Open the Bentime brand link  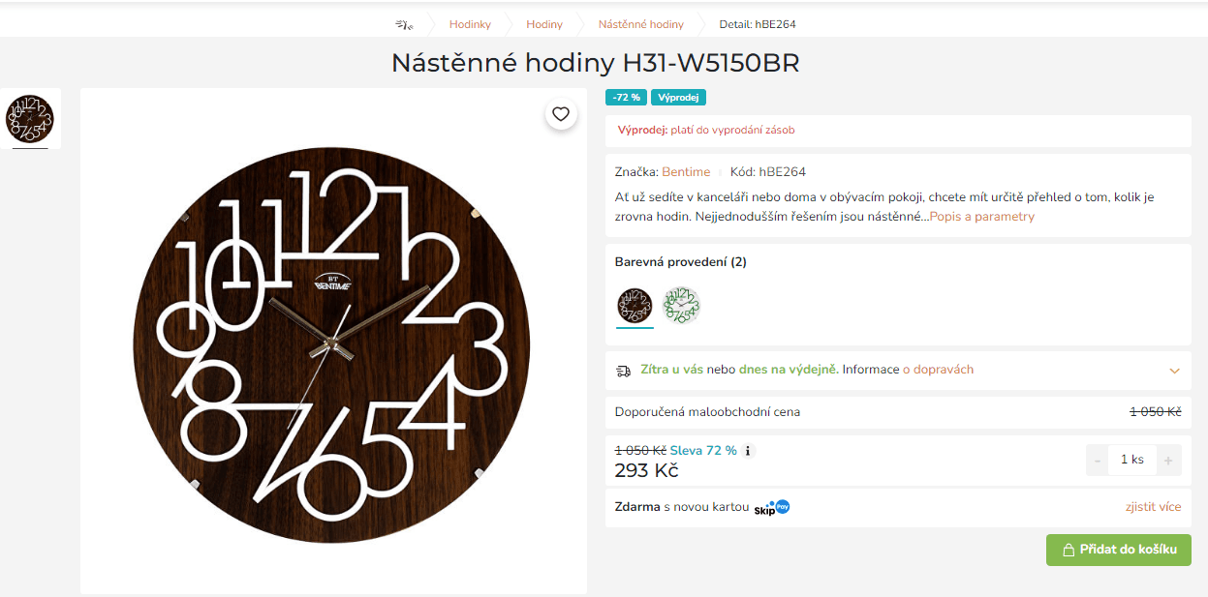686,172
